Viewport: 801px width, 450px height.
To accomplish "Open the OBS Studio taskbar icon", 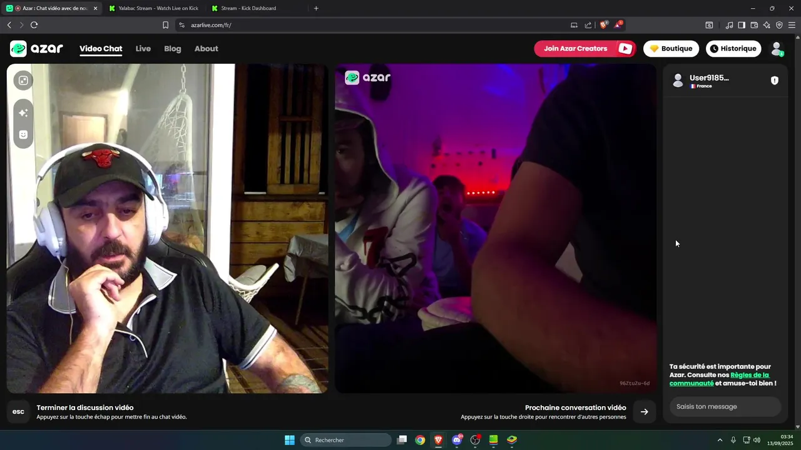I will (475, 440).
